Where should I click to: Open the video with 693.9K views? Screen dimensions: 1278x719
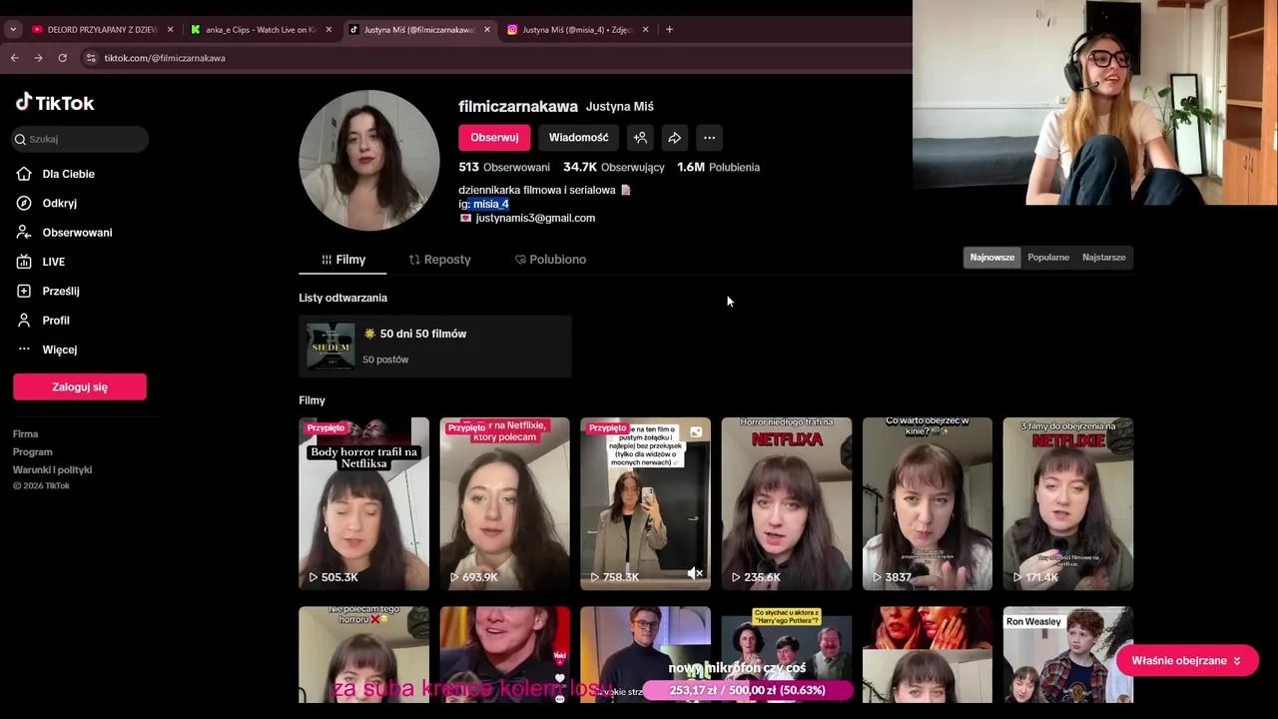(x=504, y=503)
